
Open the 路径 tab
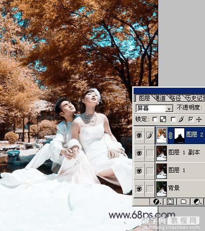coord(175,98)
